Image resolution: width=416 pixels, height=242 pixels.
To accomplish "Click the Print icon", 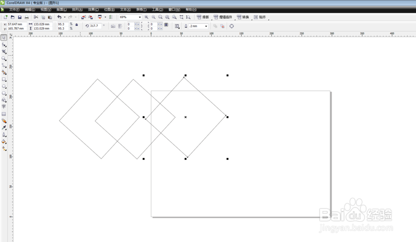I will [27, 17].
